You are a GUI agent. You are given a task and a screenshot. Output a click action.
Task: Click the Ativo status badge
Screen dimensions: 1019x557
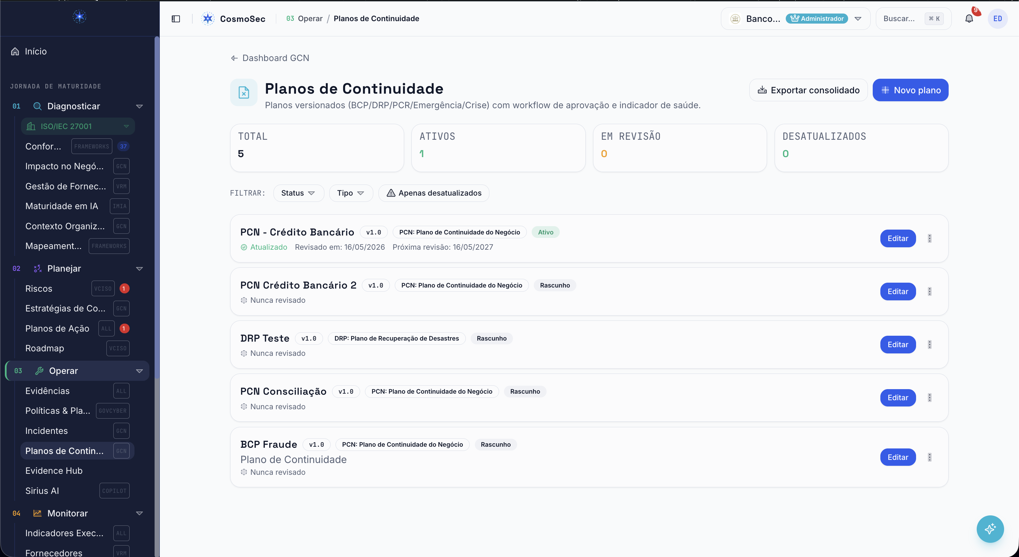point(546,232)
